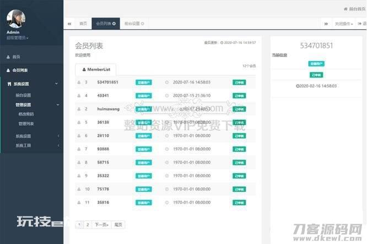
Task: Click the user icon in row 75176
Action: (x=79, y=189)
